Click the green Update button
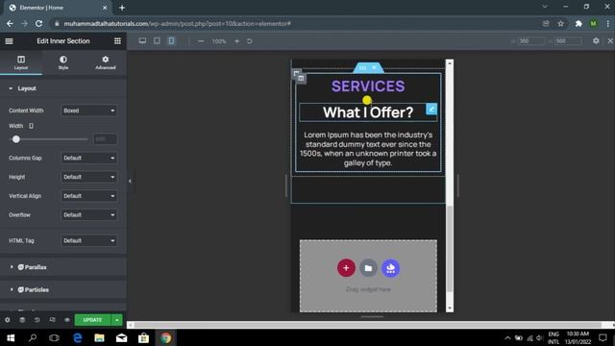The width and height of the screenshot is (615, 346). pyautogui.click(x=92, y=320)
